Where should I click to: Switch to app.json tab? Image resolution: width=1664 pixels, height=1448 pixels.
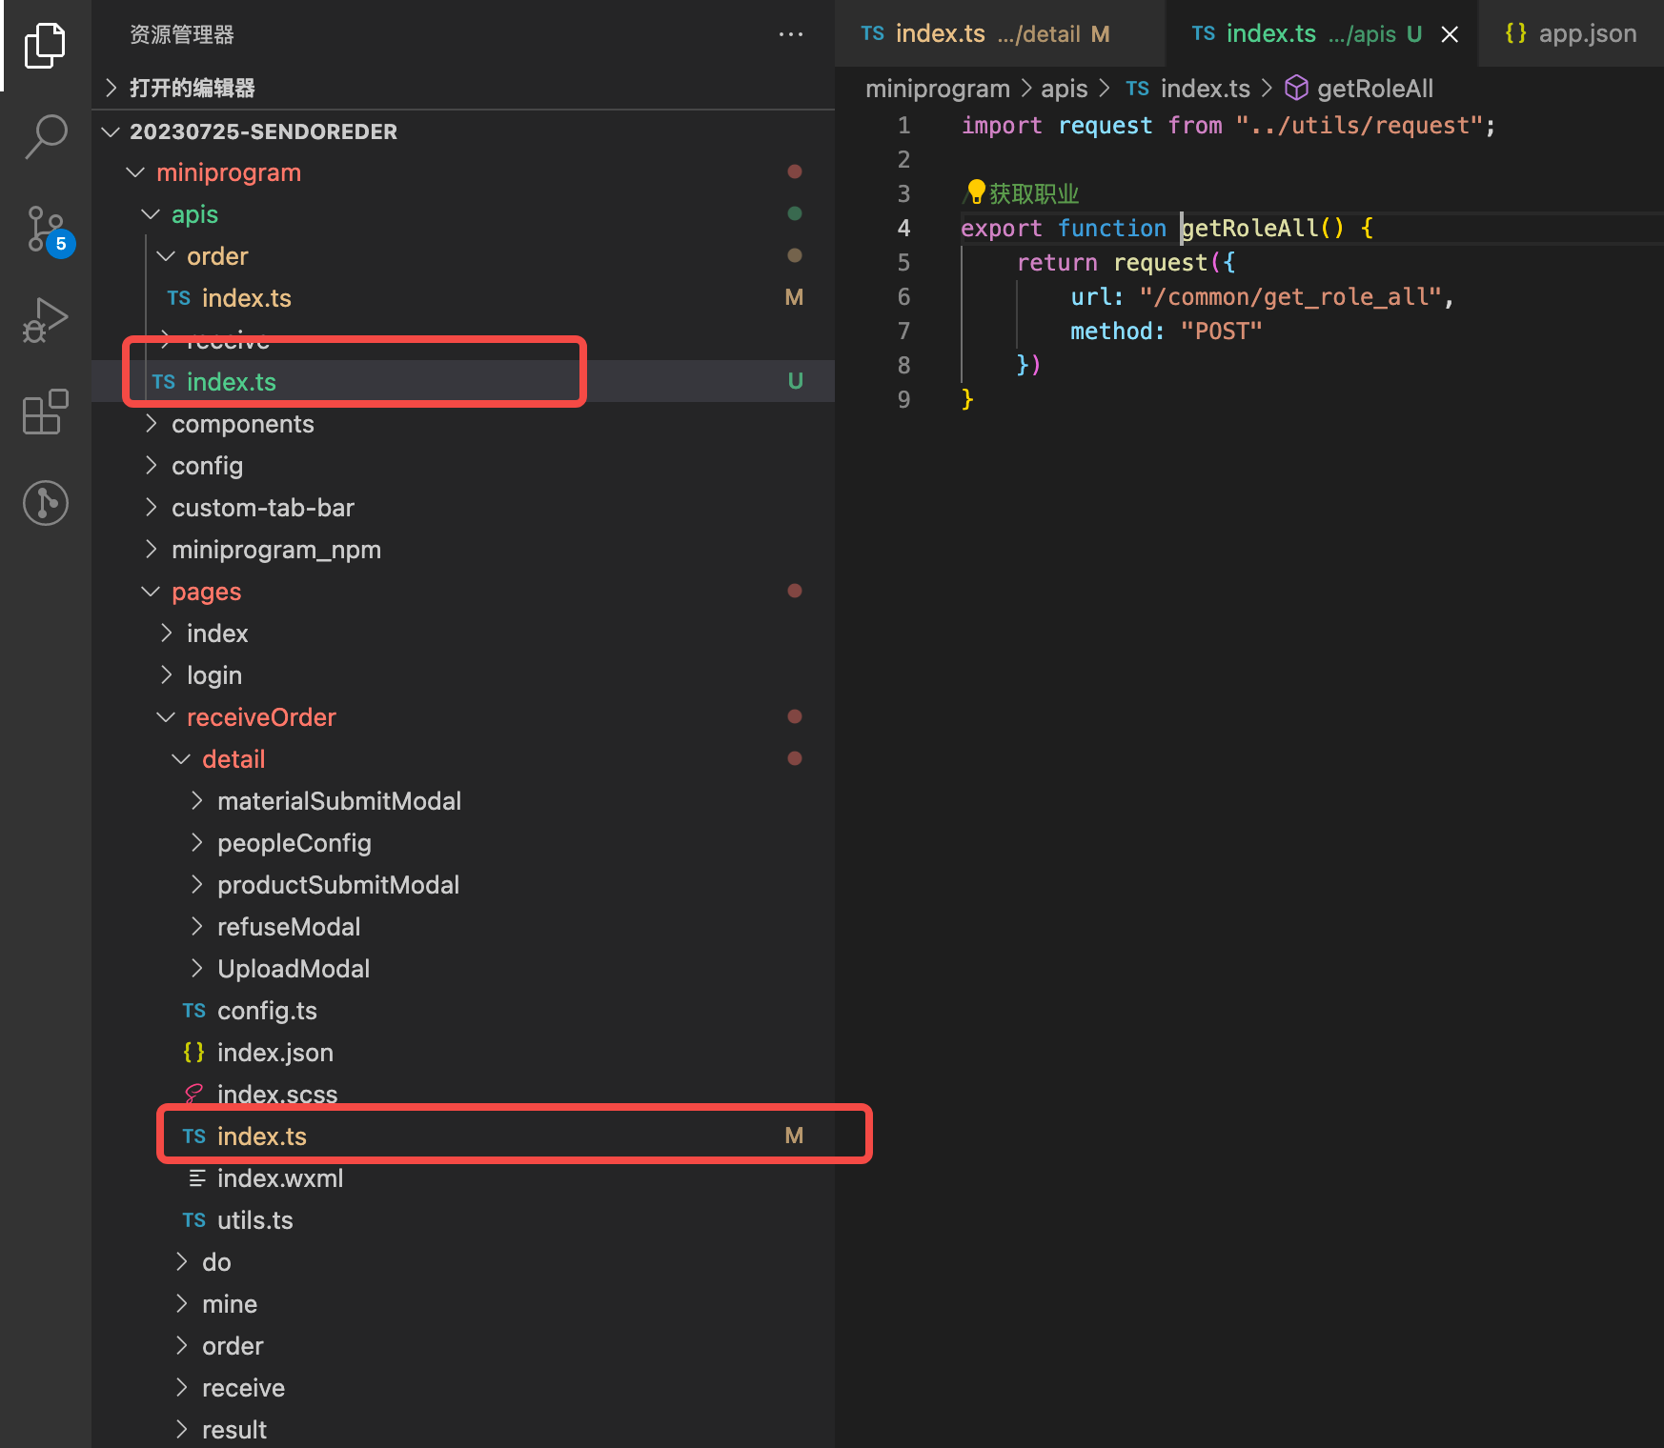1571,33
